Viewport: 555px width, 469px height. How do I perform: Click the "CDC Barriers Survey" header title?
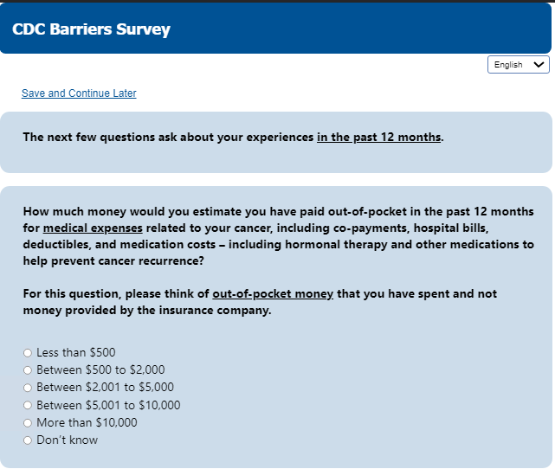[91, 29]
